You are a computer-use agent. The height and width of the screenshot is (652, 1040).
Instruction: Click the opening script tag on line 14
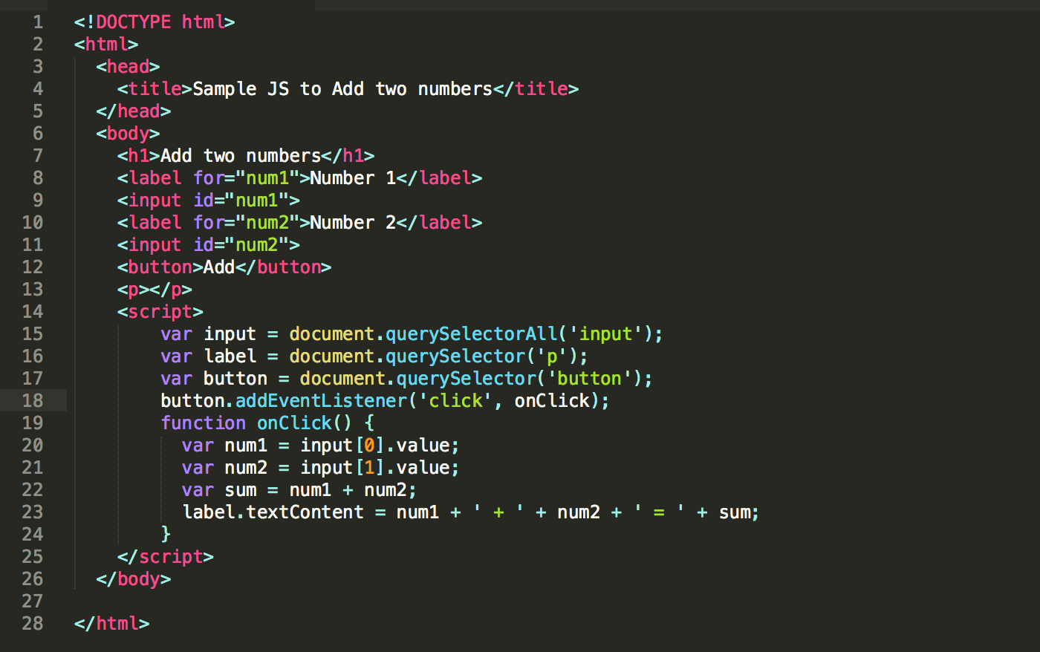159,311
